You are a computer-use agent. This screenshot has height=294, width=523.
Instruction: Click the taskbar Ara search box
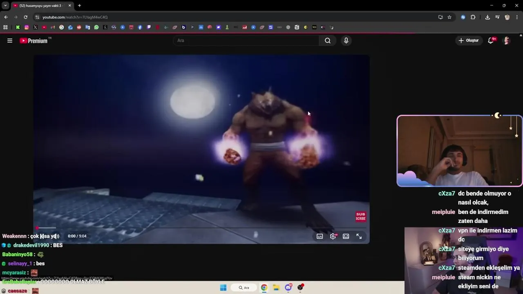pos(244,287)
